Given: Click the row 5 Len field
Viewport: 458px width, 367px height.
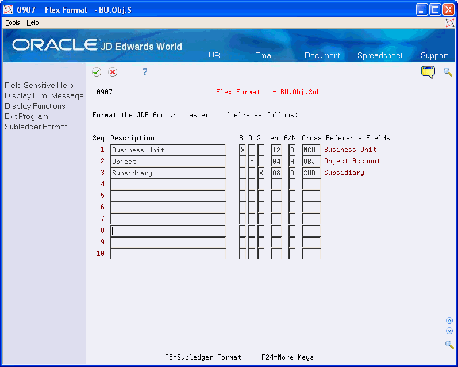Looking at the screenshot, I should [x=276, y=196].
